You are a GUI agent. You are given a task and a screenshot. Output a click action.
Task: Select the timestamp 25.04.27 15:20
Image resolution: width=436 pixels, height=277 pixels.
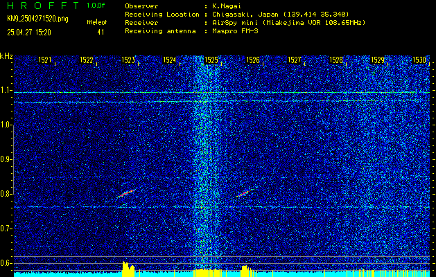point(29,33)
